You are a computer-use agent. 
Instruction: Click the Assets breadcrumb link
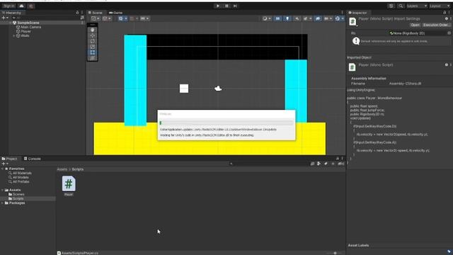(62, 169)
